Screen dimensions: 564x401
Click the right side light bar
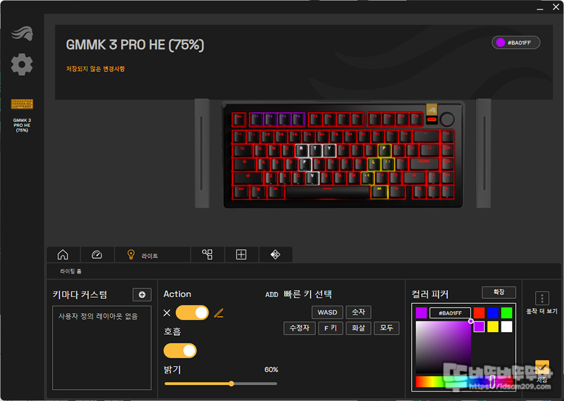pyautogui.click(x=484, y=154)
